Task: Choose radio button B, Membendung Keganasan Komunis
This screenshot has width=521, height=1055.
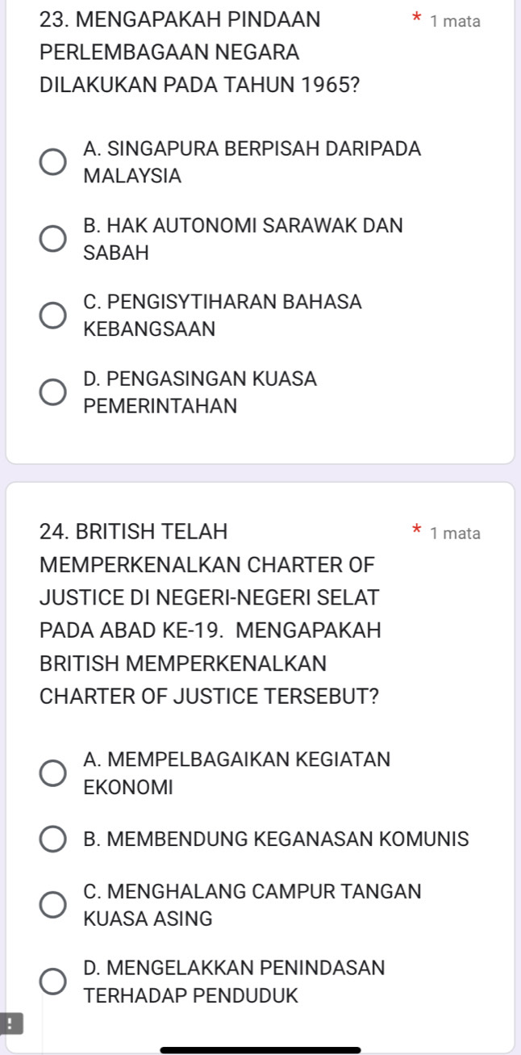Action: [x=54, y=839]
